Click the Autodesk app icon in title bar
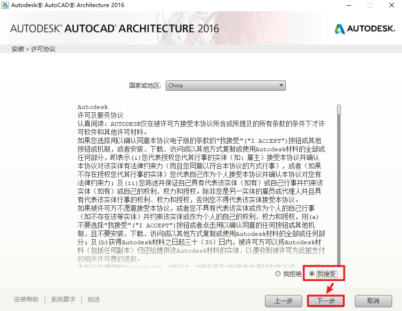This screenshot has height=311, width=402. point(5,5)
